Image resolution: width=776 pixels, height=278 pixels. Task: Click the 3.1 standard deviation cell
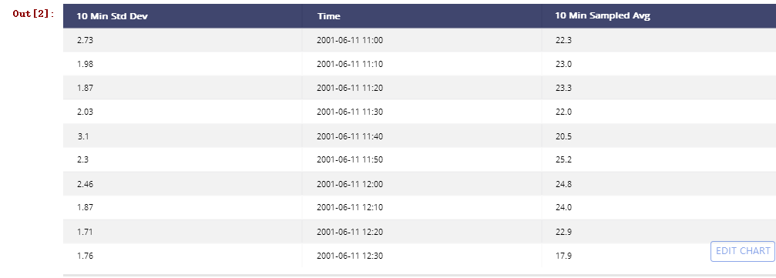click(83, 136)
